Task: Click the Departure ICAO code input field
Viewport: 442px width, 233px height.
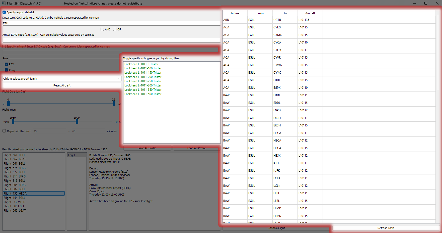Action: (111, 23)
